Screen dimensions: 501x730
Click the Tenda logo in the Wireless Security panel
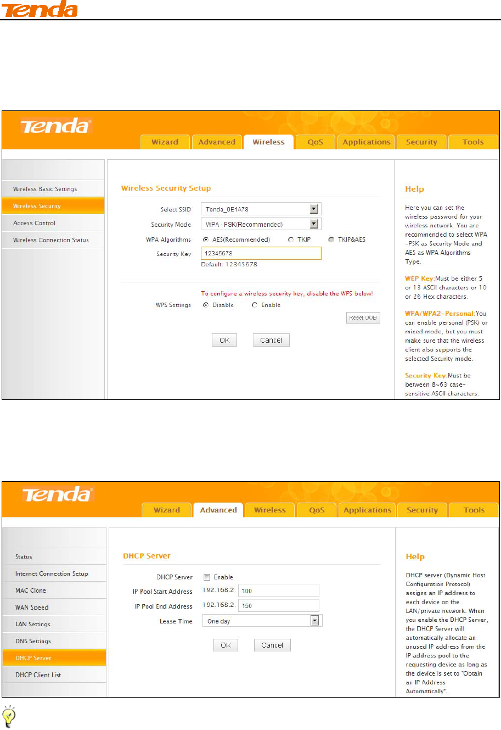pos(57,126)
